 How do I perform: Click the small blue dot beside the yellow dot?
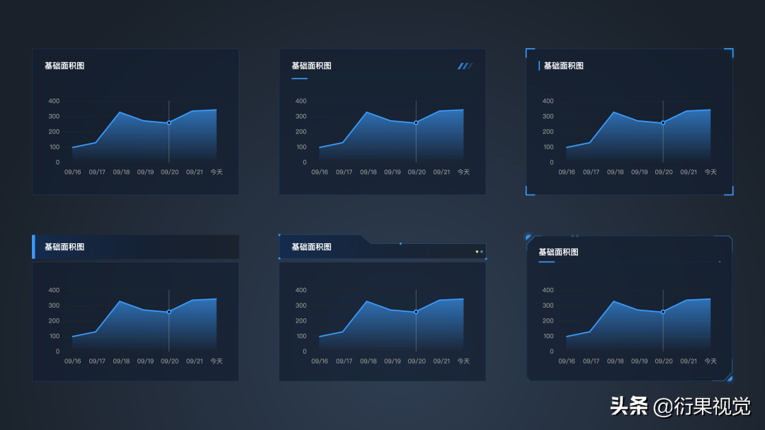point(482,252)
